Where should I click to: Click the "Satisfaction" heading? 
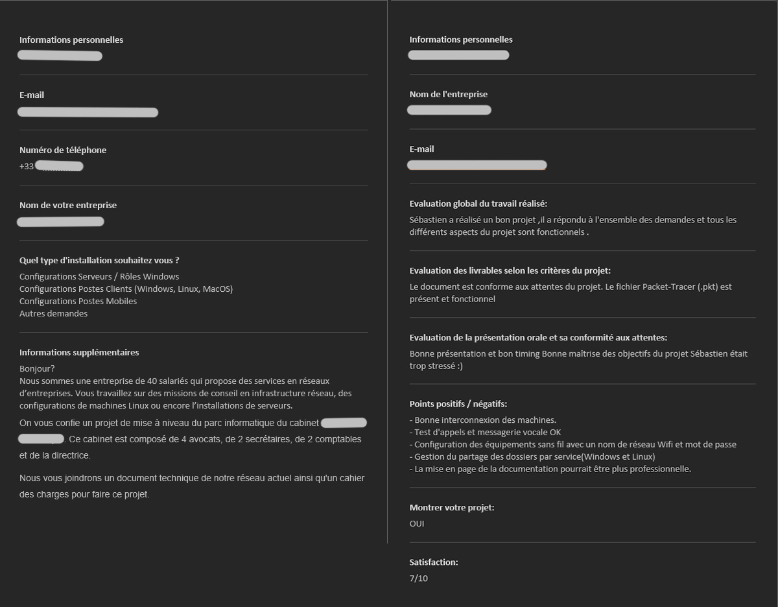(x=433, y=562)
